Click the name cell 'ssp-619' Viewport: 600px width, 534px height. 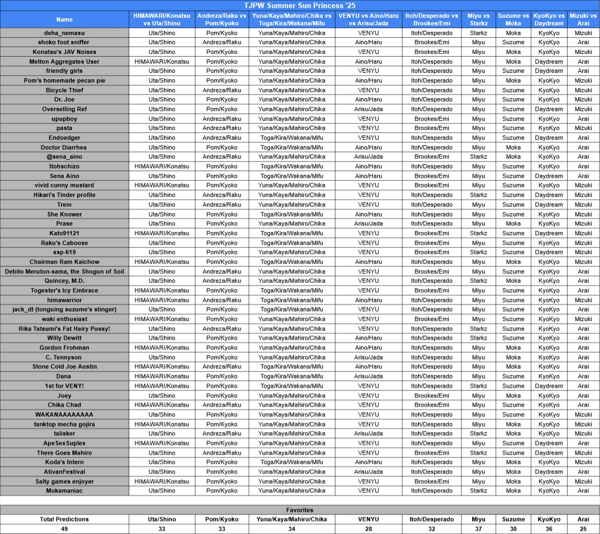pyautogui.click(x=64, y=252)
